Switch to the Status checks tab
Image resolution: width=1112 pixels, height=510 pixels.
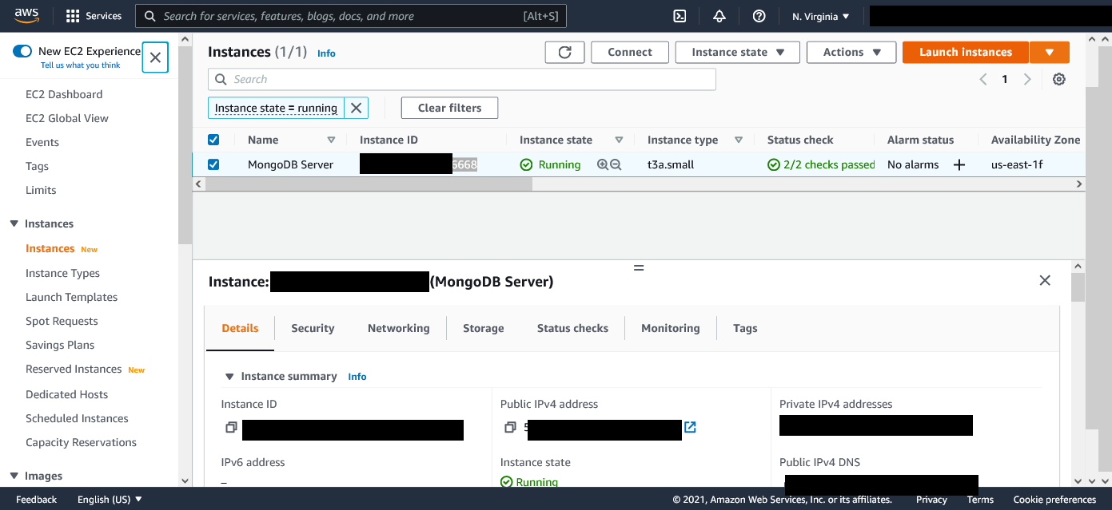pos(572,328)
